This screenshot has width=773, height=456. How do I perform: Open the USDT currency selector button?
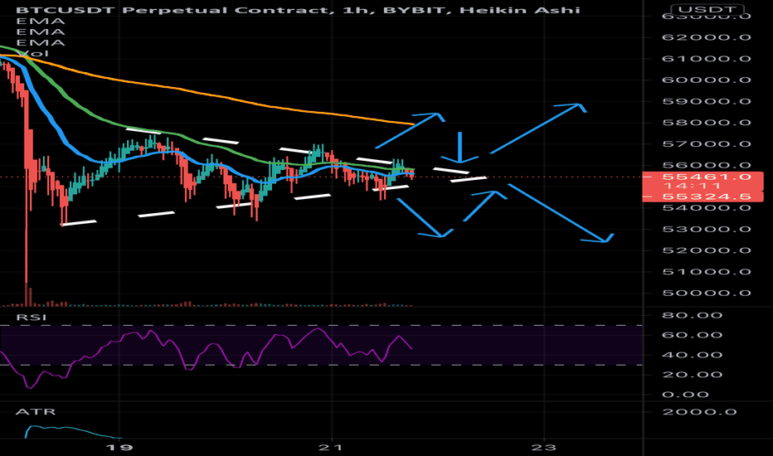click(x=707, y=9)
